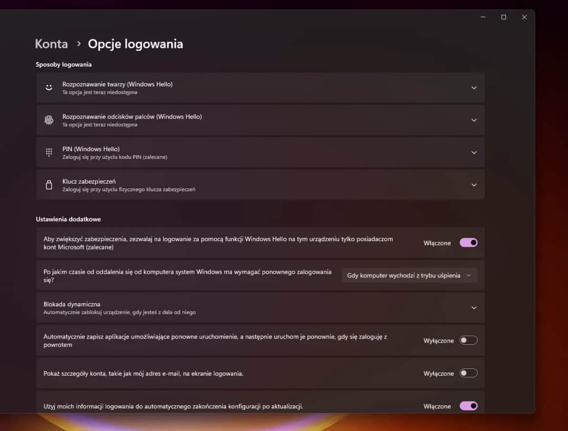The width and height of the screenshot is (568, 431).
Task: Click the Sposoby logowania section header
Action: click(63, 64)
